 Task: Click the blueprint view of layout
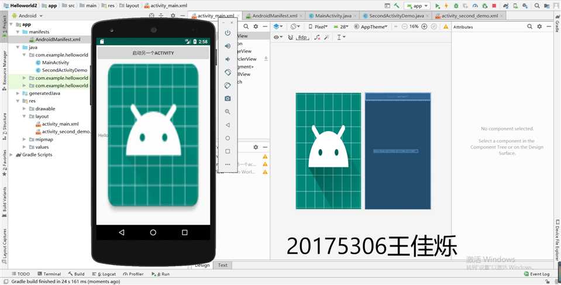click(x=398, y=151)
